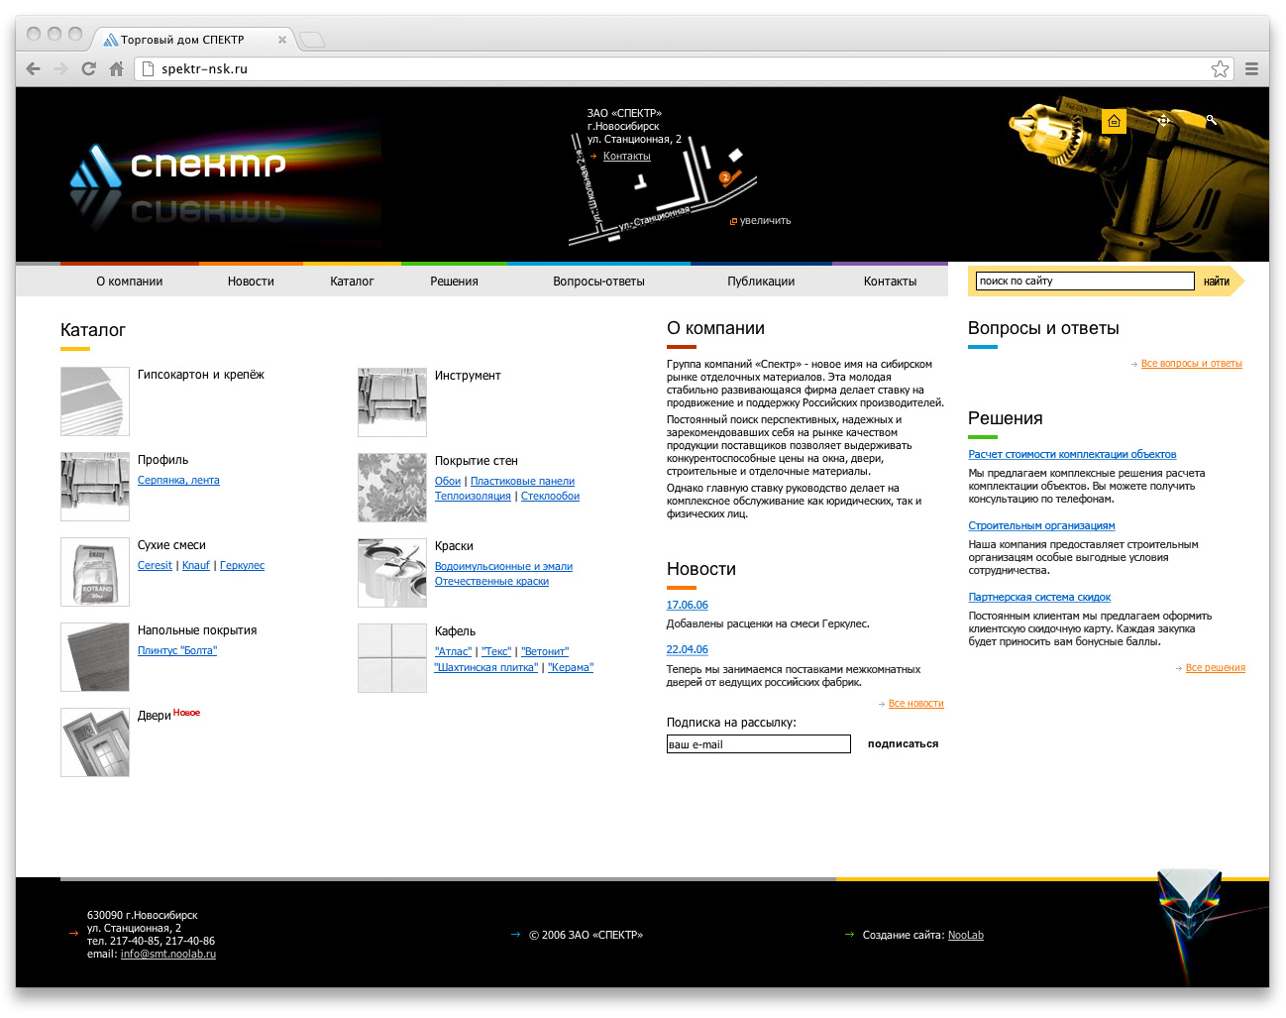Screen dimensions: 1286x1018
Task: Open the Ceresit link
Action: coord(155,566)
